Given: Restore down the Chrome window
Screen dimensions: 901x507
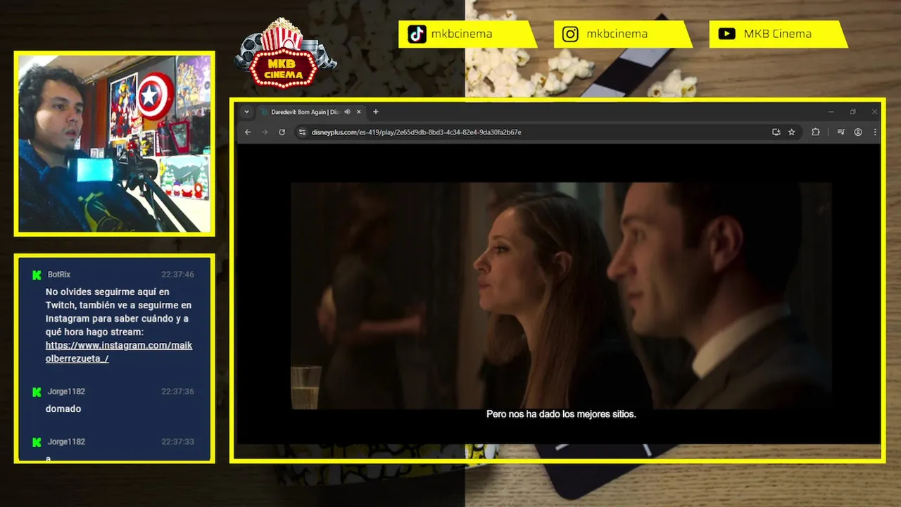Looking at the screenshot, I should (852, 112).
